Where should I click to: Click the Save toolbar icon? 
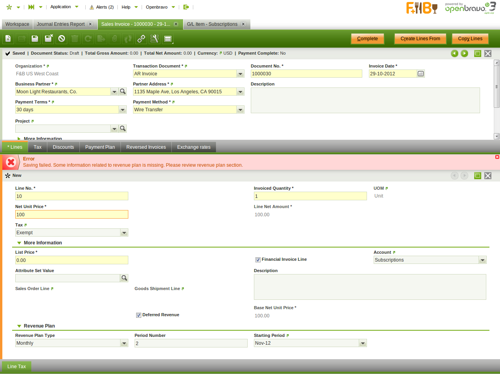pos(35,39)
